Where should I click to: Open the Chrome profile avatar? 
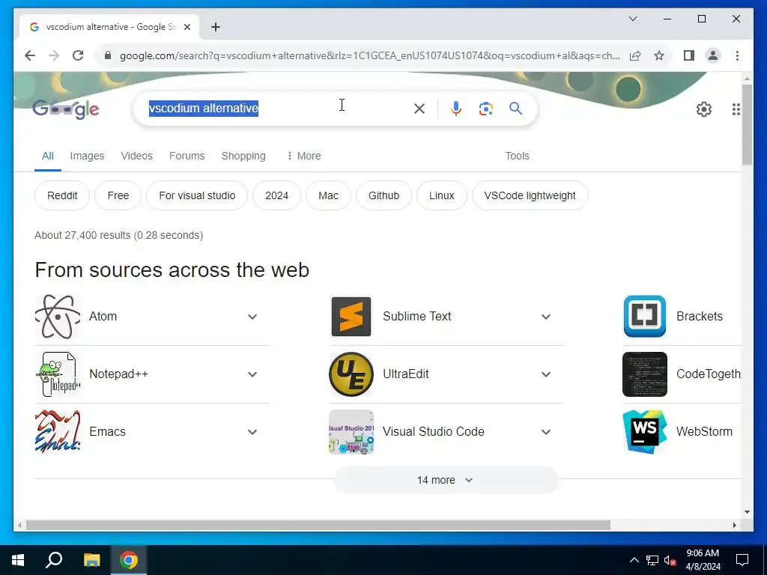click(x=713, y=55)
